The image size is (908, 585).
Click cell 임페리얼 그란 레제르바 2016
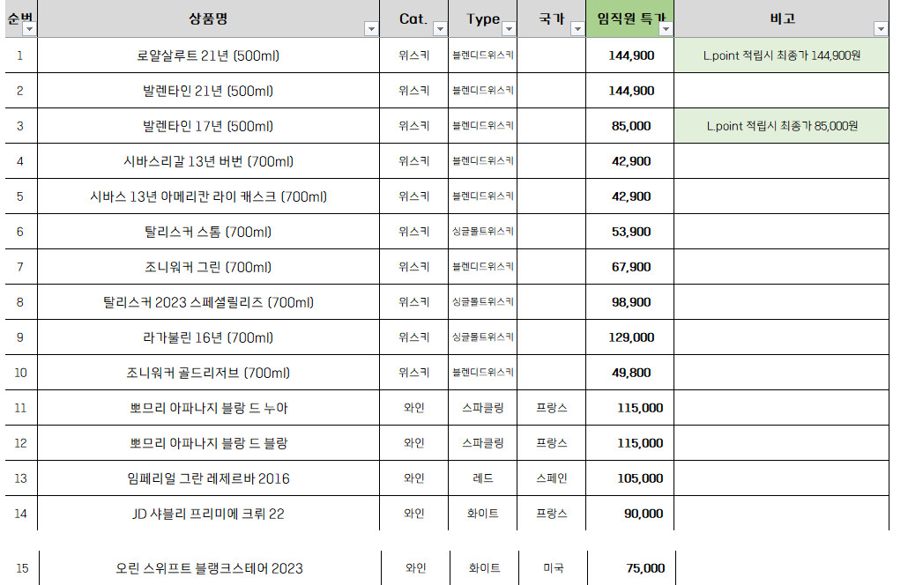point(208,478)
